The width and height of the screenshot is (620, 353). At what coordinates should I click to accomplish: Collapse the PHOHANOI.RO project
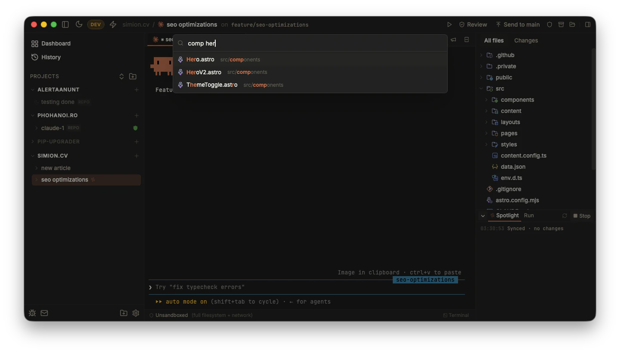point(33,116)
